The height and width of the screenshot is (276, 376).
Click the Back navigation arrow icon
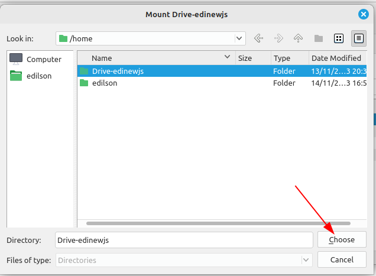coord(258,38)
